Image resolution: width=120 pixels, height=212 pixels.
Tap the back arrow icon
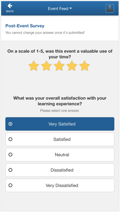[10, 6]
